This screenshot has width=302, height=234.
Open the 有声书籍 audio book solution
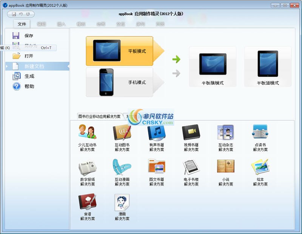pyautogui.click(x=157, y=138)
